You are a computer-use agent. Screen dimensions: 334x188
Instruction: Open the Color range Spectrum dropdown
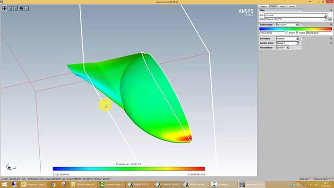[287, 25]
